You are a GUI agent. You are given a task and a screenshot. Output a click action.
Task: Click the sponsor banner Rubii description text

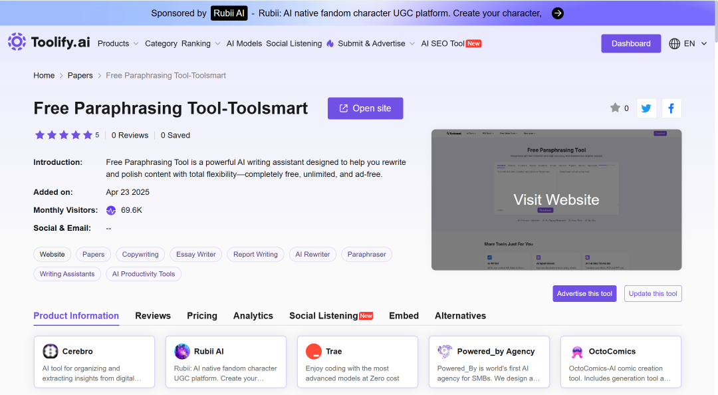coord(400,13)
